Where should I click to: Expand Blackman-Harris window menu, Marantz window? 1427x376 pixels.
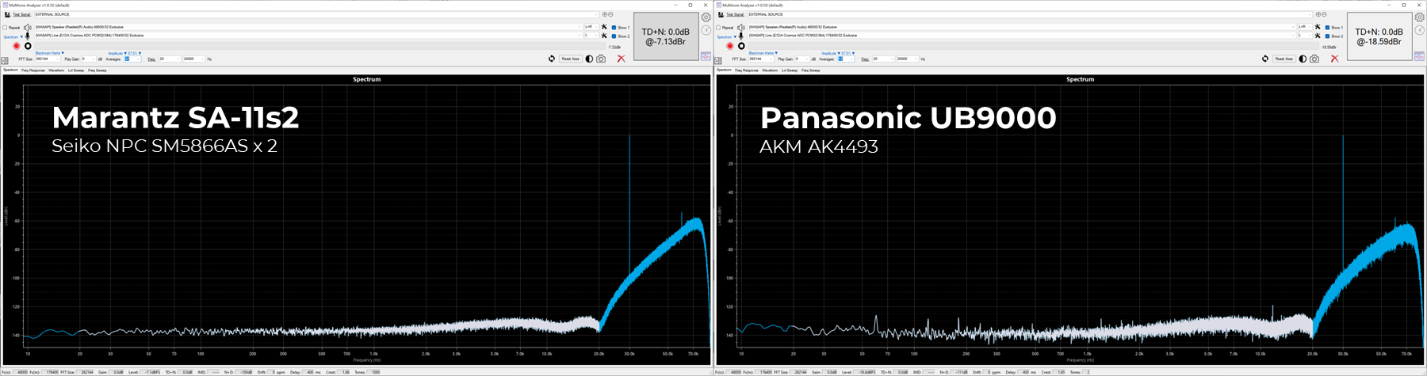pyautogui.click(x=50, y=53)
